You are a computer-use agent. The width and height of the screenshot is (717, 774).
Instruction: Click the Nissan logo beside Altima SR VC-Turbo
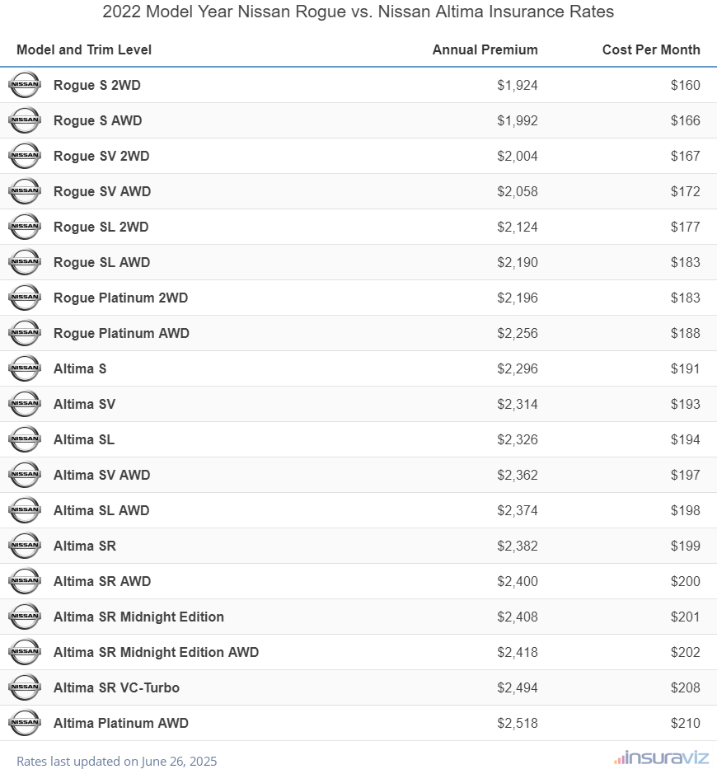tap(25, 687)
